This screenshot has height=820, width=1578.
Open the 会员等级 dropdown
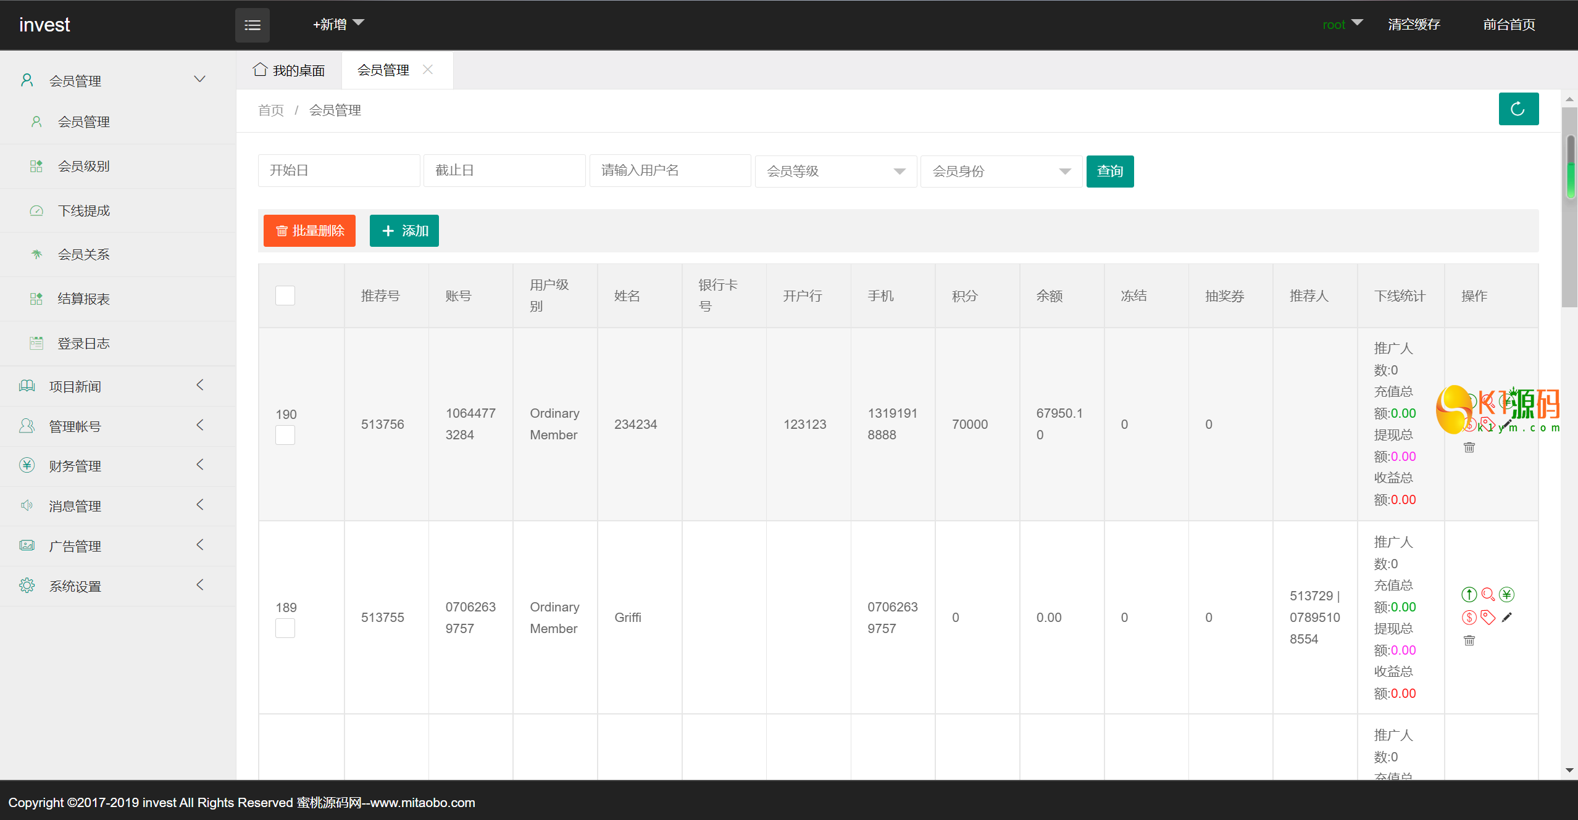(835, 172)
